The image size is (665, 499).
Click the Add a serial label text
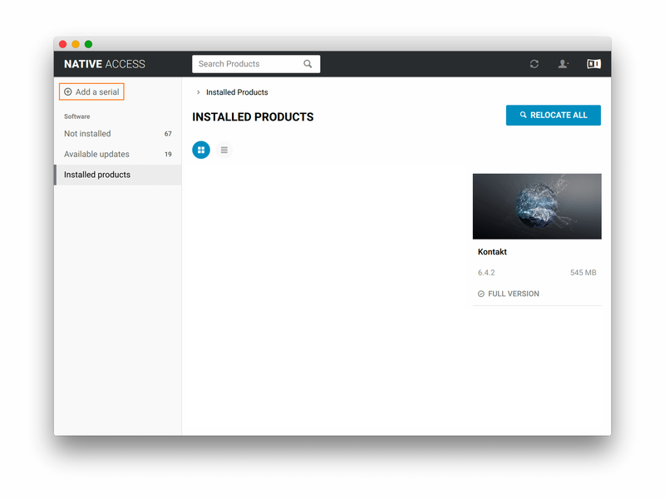coord(97,91)
